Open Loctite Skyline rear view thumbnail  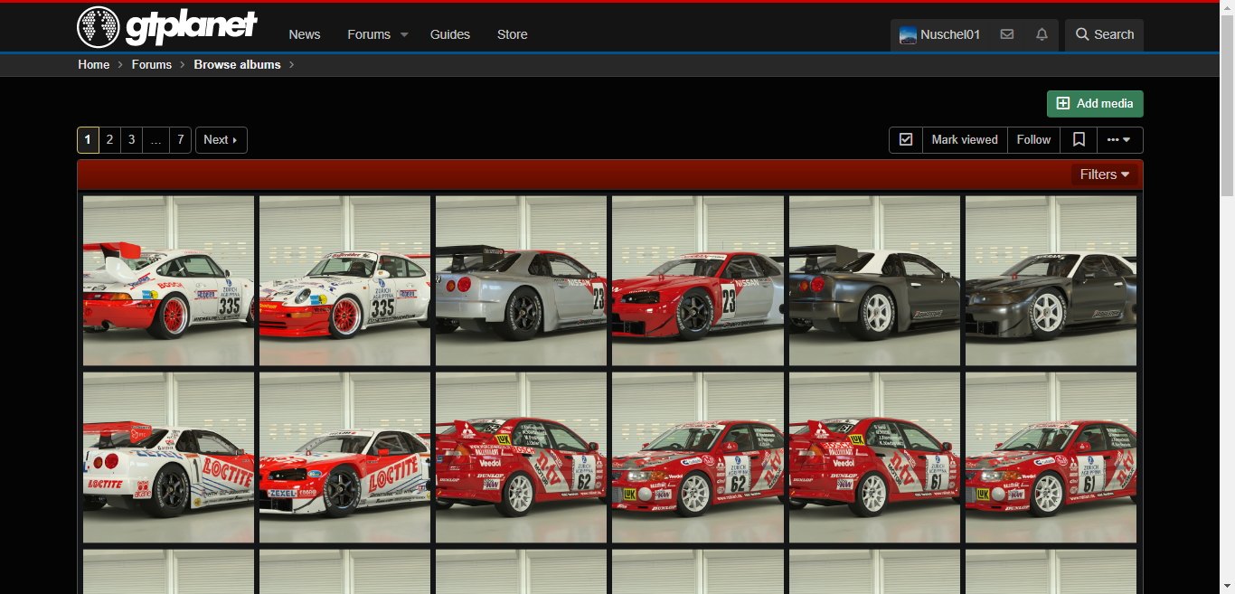(x=168, y=457)
